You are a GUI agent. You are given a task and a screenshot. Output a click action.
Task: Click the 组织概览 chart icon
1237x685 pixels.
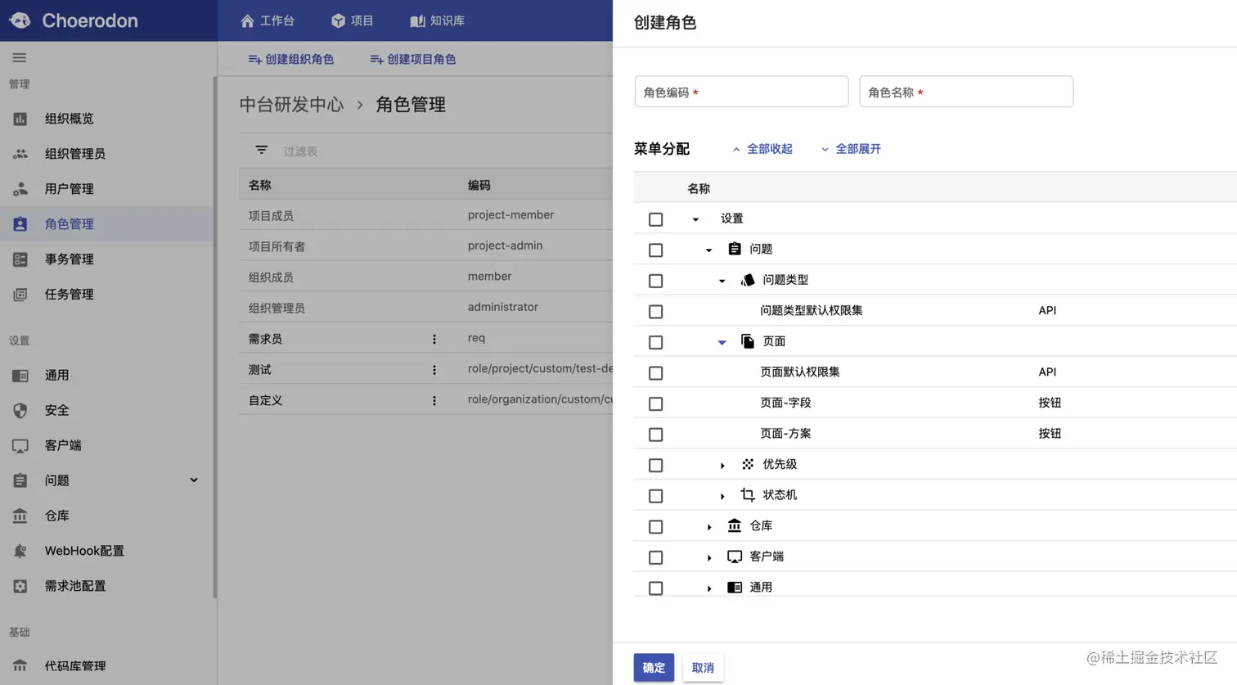20,119
